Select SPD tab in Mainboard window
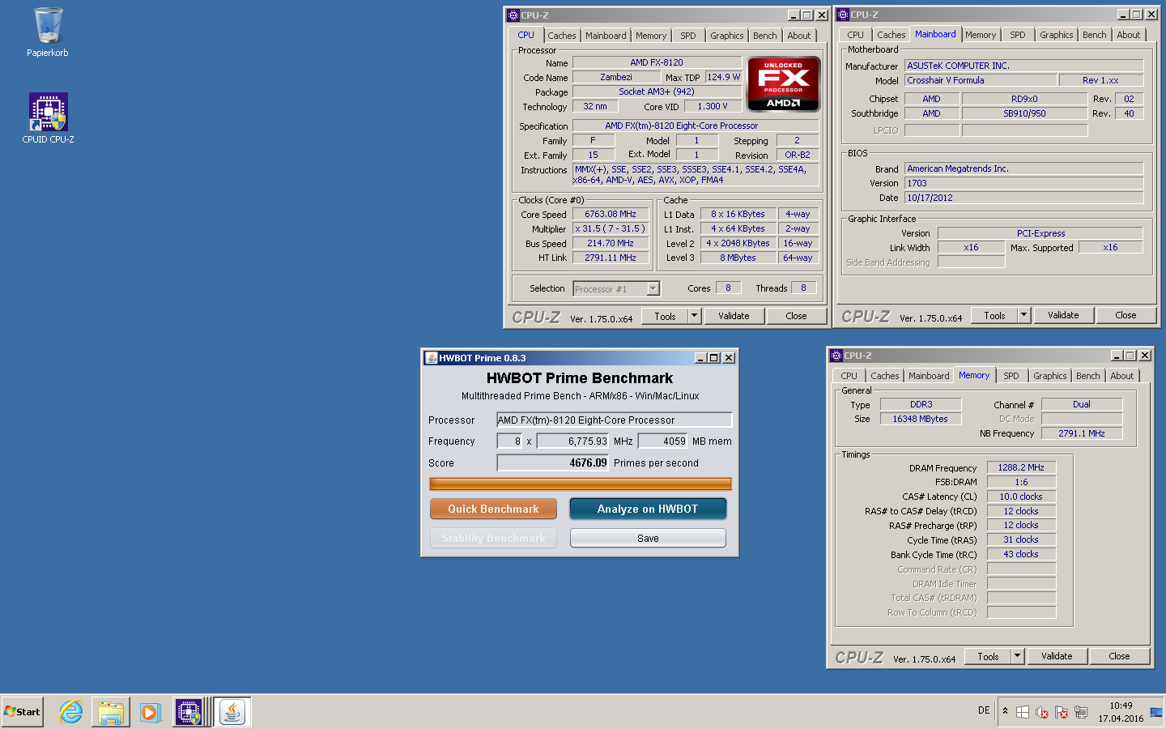This screenshot has height=729, width=1166. coord(1018,35)
